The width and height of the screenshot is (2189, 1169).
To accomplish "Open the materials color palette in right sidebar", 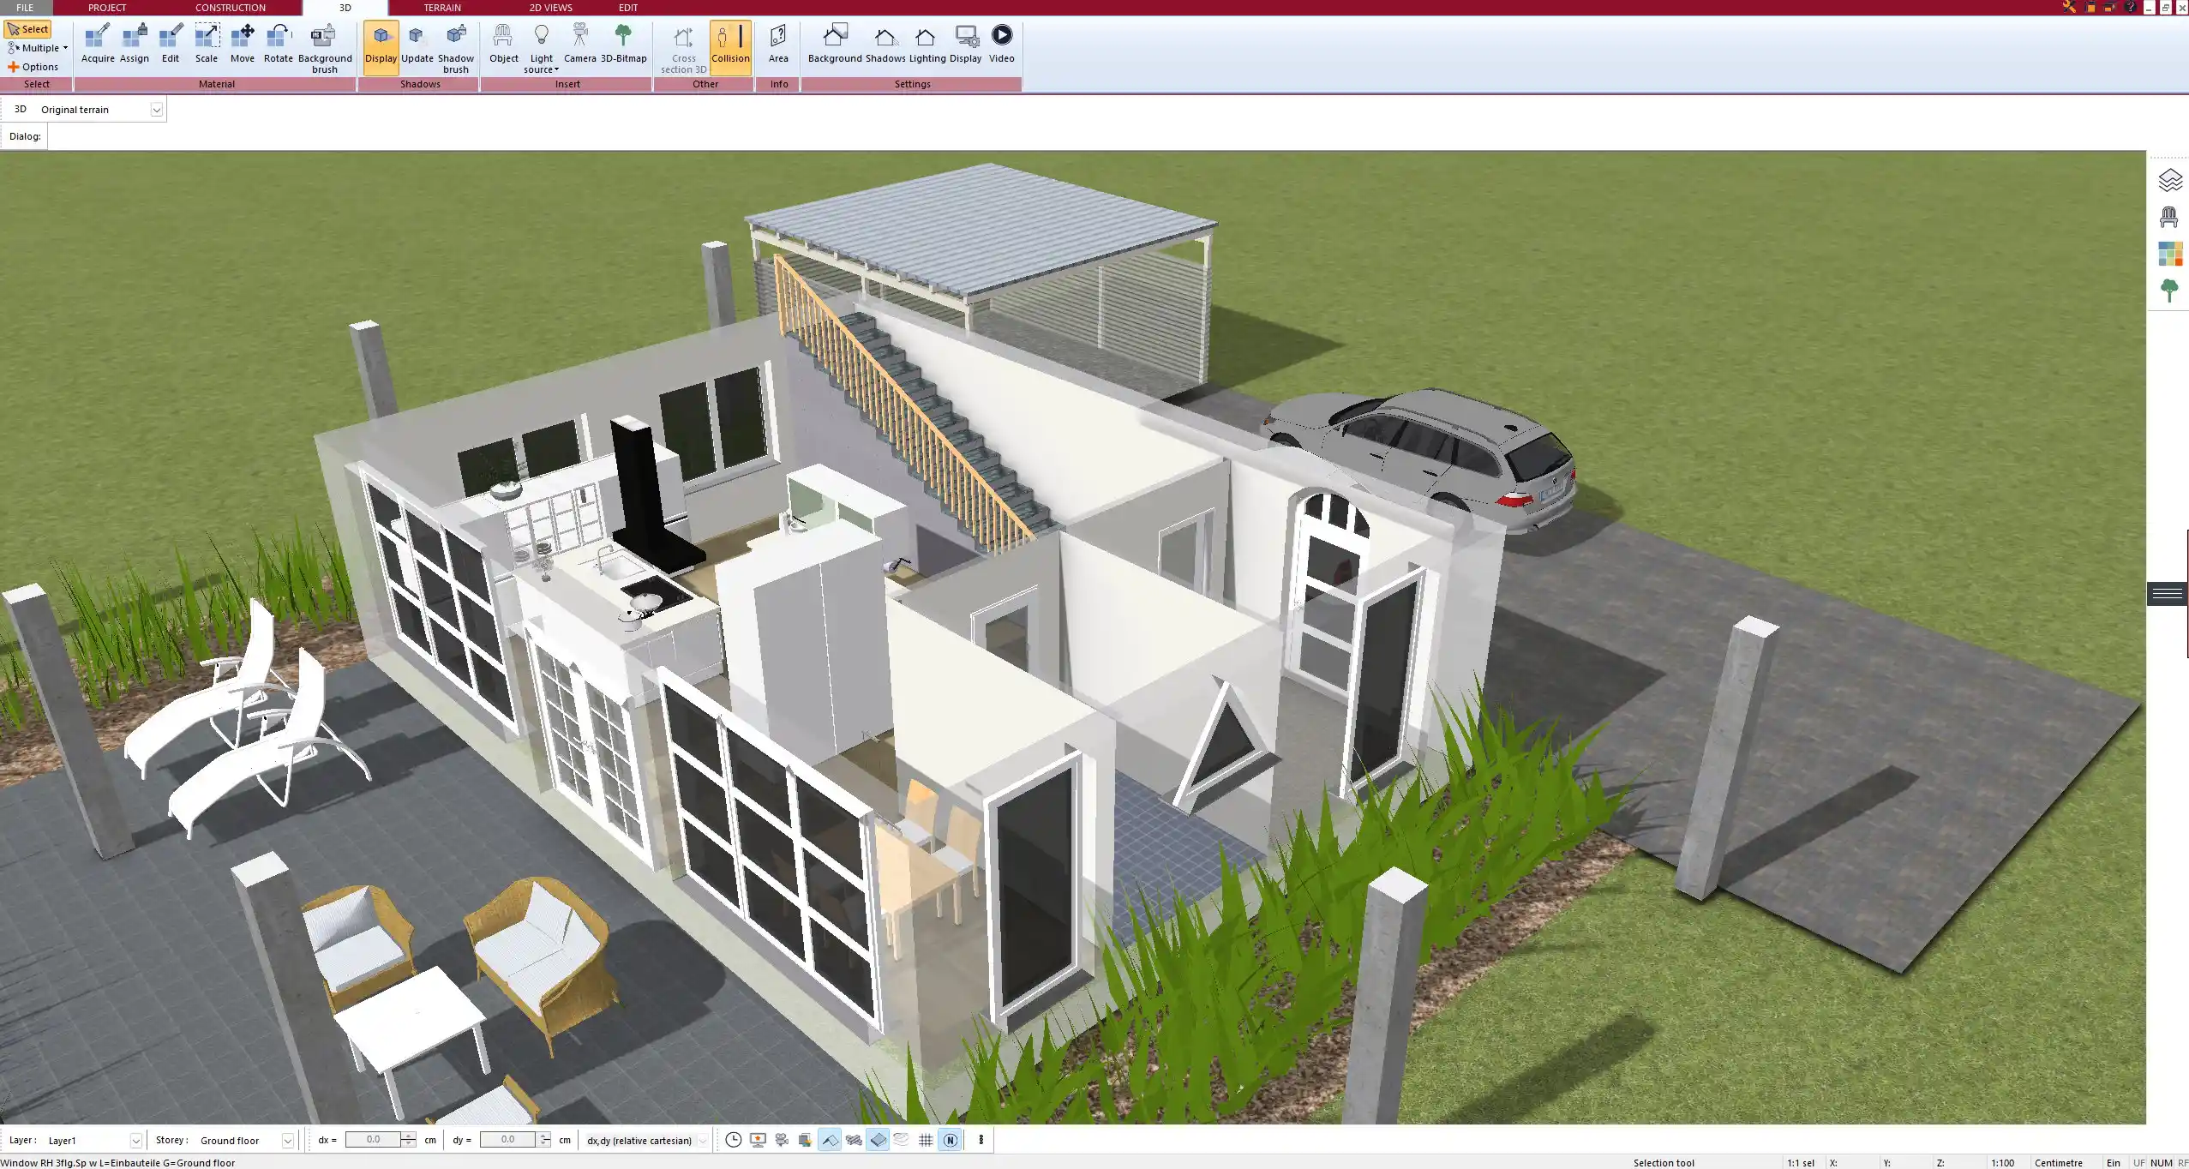I will [2170, 253].
